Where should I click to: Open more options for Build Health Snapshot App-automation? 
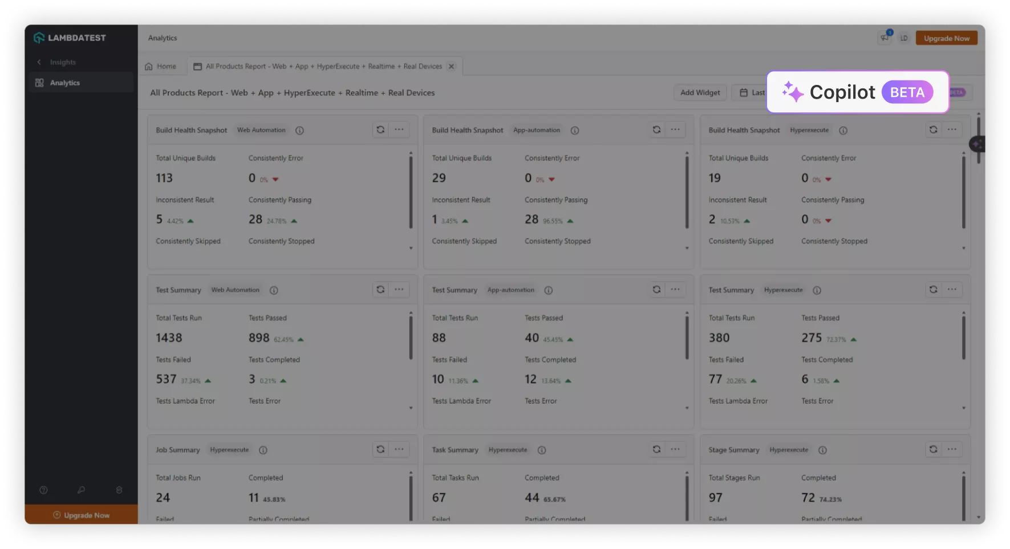coord(675,130)
